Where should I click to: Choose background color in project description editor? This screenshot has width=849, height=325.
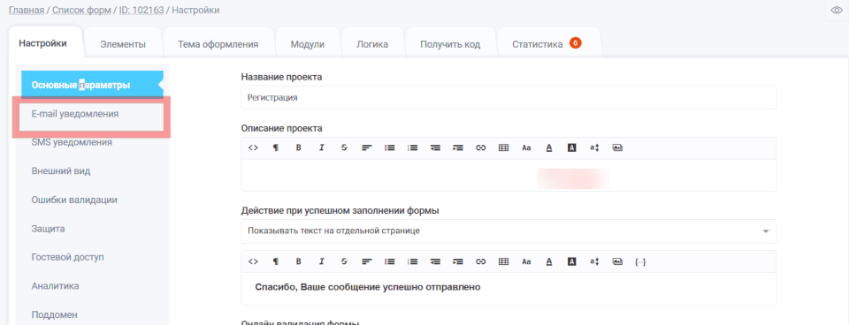coord(572,147)
